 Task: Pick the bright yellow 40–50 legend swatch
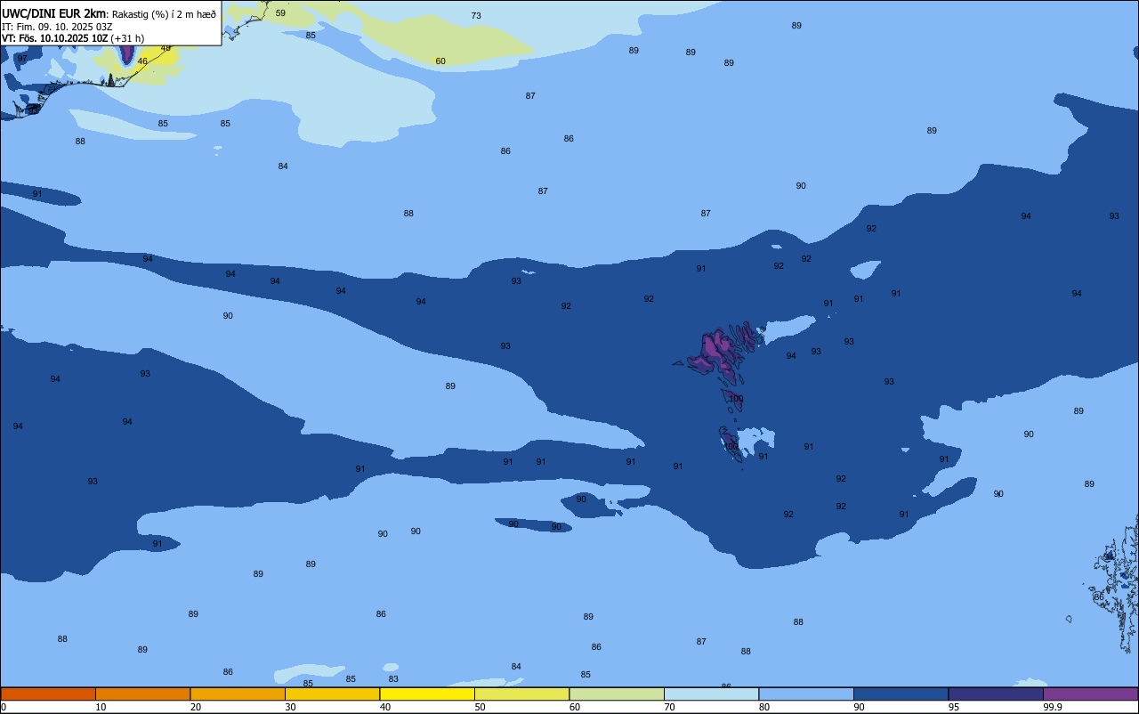[427, 694]
